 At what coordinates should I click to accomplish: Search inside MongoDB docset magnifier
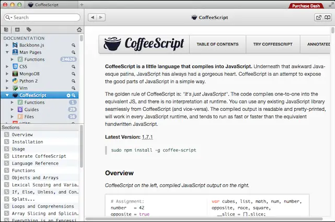(73, 74)
